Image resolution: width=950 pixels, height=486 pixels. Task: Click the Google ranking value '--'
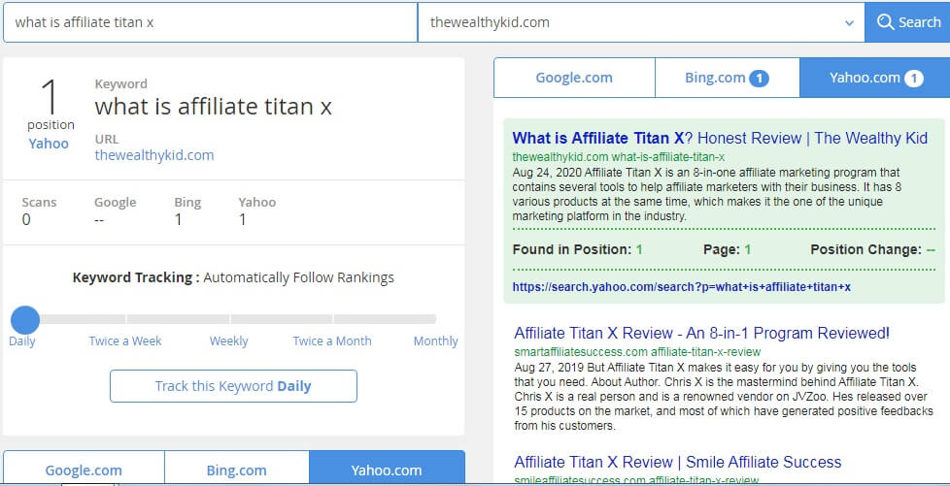pyautogui.click(x=99, y=219)
